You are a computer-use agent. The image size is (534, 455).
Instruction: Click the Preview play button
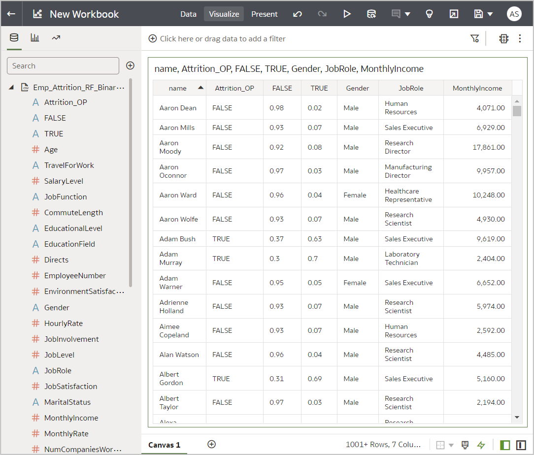[347, 14]
